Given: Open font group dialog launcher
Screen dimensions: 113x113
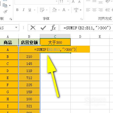Looking at the screenshot, I should [81, 19].
